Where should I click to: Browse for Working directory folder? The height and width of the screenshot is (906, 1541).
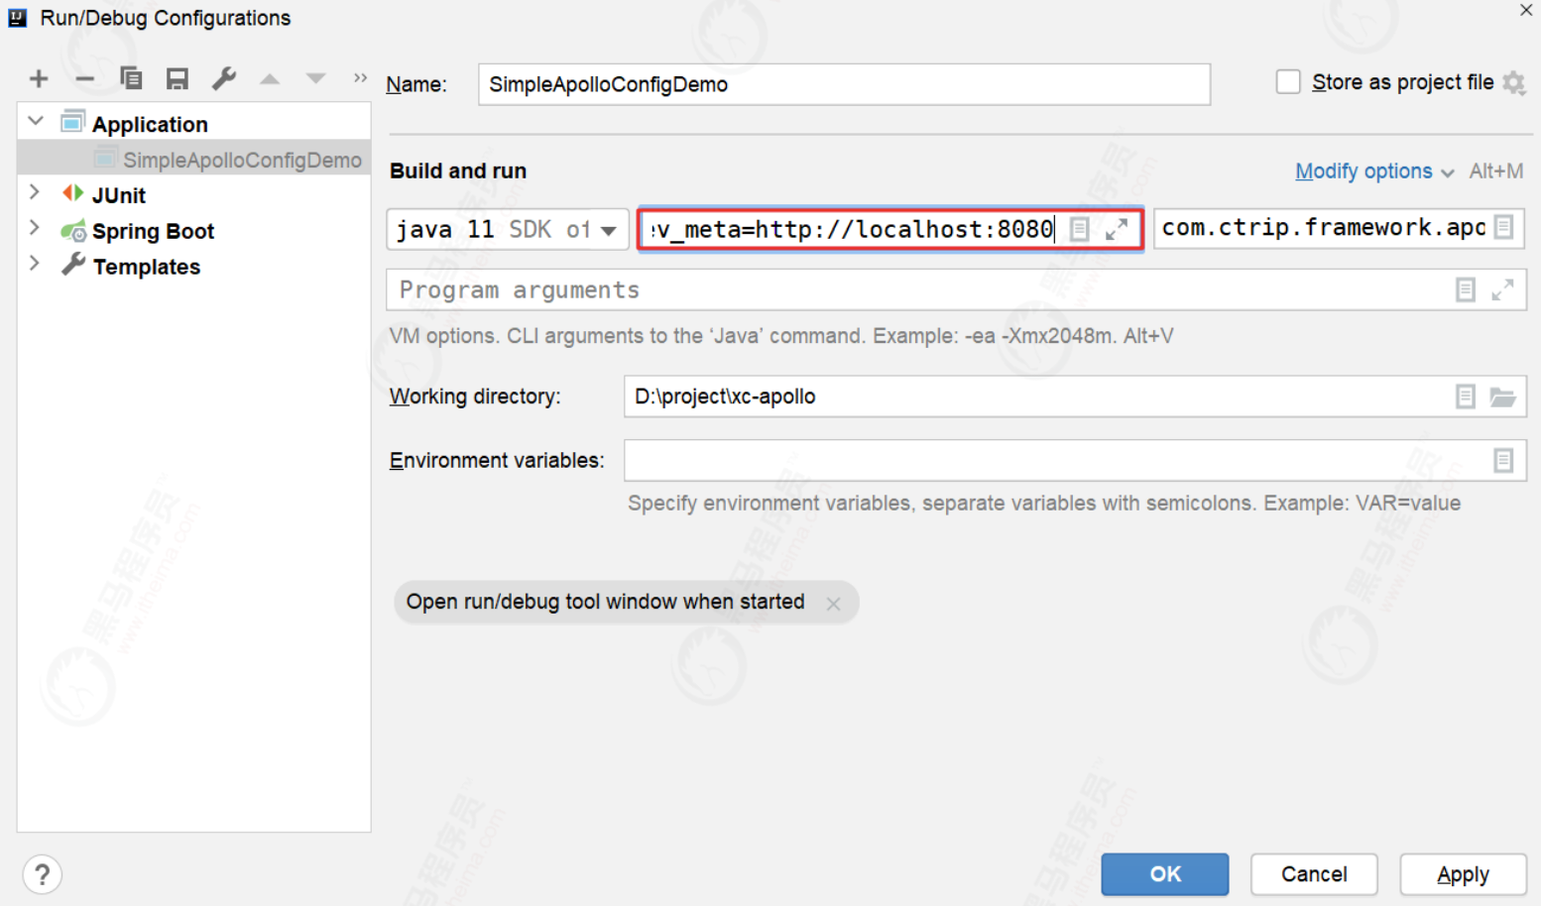point(1502,396)
